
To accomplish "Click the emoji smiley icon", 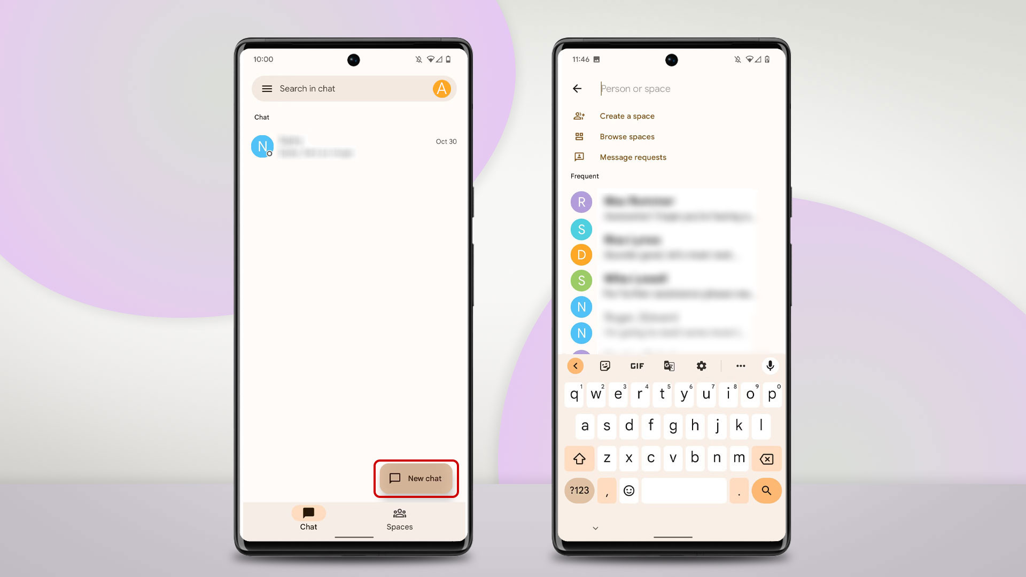I will (x=629, y=490).
